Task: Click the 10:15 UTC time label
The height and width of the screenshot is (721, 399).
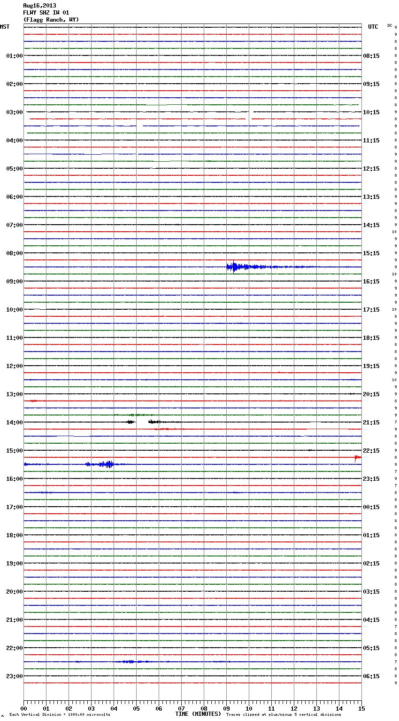Action: point(371,112)
